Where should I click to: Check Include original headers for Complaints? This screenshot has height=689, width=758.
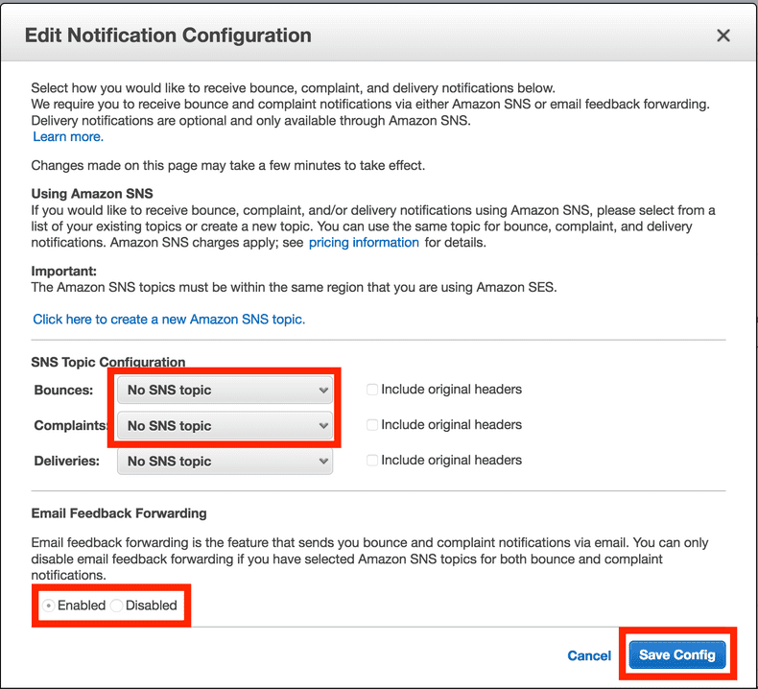(371, 424)
